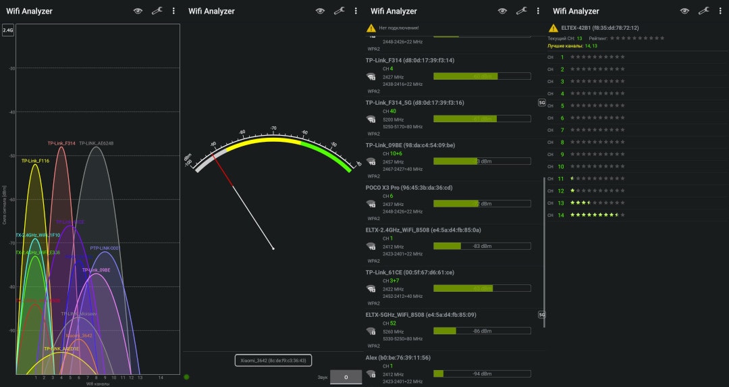729x387 pixels.
Task: Select the 'Alex (b0:be:76:39:11:56)' entry title
Action: coord(398,358)
